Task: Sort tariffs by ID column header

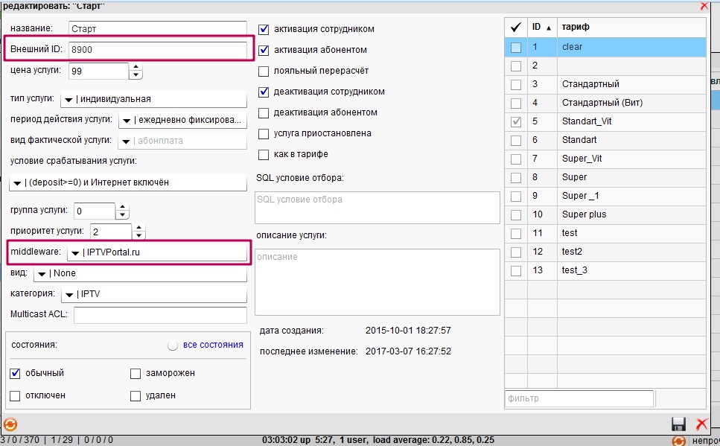Action: click(541, 27)
